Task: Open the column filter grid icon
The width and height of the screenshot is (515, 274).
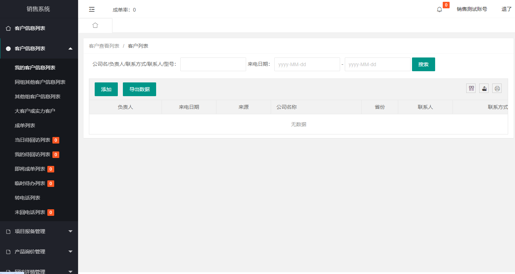Action: pyautogui.click(x=471, y=88)
